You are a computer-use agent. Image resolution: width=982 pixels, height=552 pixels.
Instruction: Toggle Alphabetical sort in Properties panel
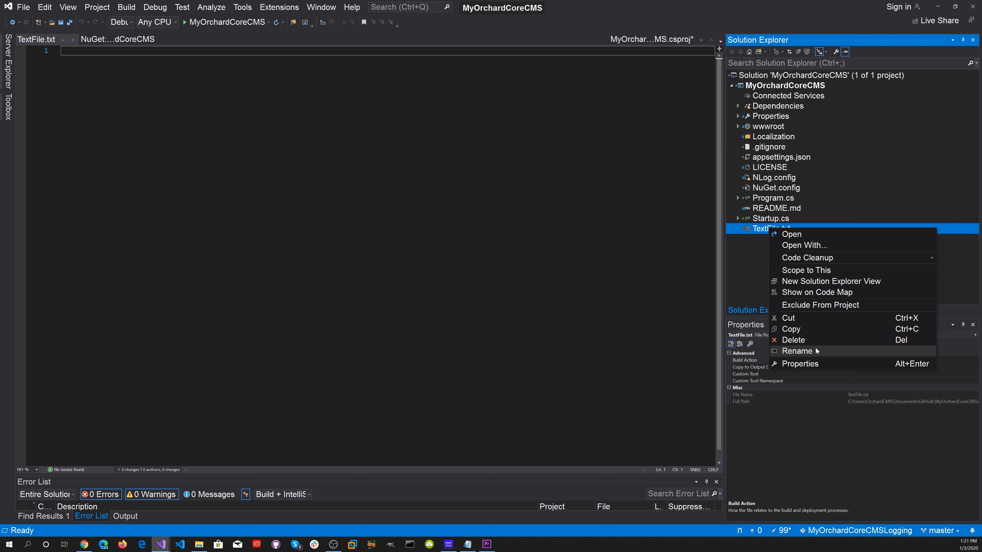coord(740,343)
